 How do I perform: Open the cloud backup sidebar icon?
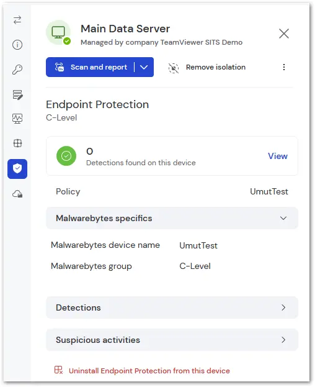tap(17, 194)
